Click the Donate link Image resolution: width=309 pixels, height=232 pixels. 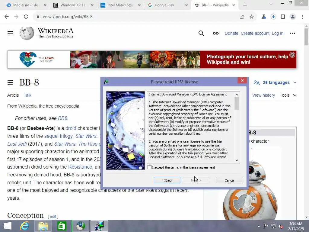[231, 33]
